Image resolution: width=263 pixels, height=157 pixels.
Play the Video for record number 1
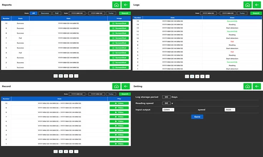click(x=119, y=144)
